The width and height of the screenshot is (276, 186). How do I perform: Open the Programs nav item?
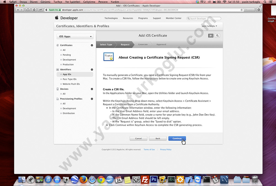pyautogui.click(x=143, y=18)
